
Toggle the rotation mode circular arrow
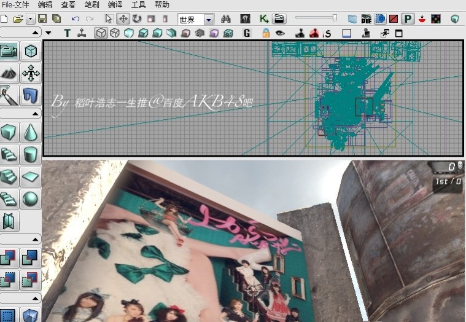(137, 19)
